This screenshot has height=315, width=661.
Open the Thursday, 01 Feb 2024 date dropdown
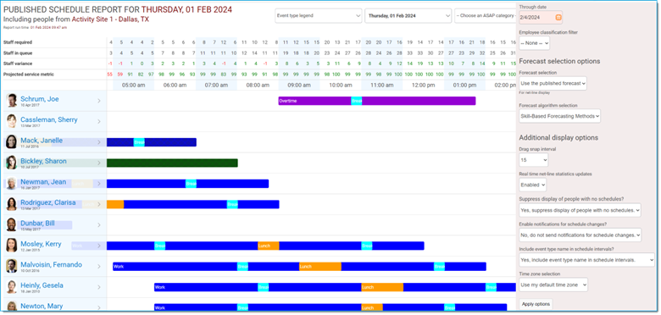(408, 15)
